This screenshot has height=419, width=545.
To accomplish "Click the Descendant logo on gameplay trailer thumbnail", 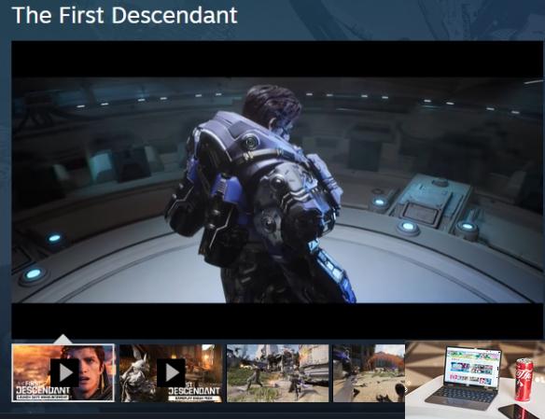I will (195, 391).
